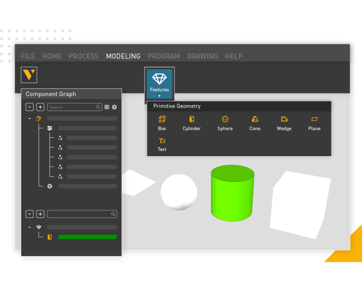Viewport: 362px width, 297px height.
Task: Switch to the PROCESS tab
Action: pos(84,56)
